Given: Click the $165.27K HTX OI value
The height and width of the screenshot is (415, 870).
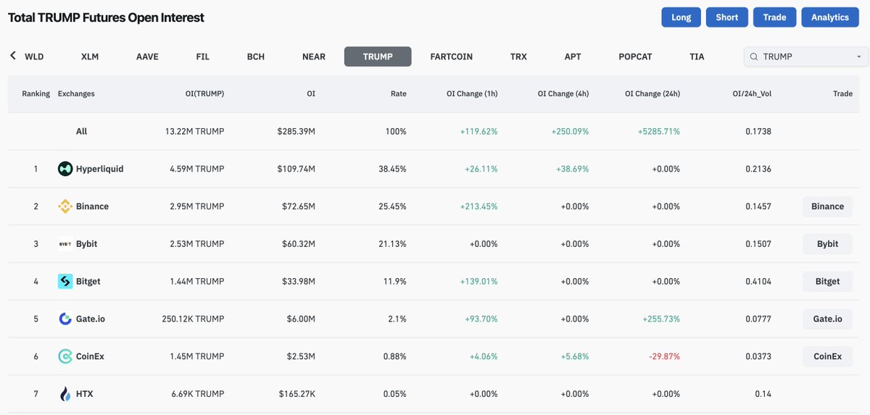Looking at the screenshot, I should (x=297, y=394).
